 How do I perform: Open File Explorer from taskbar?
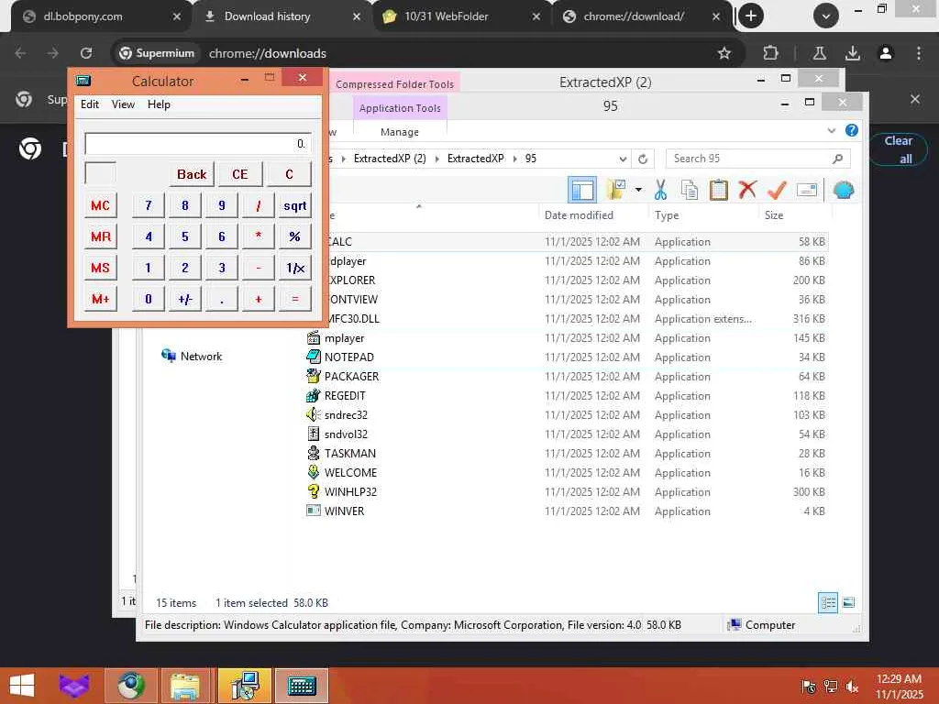coord(185,686)
